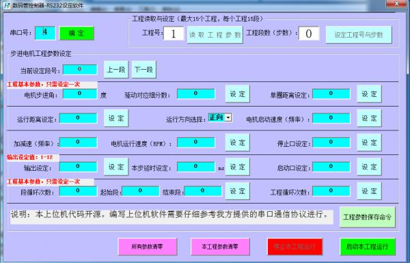Click the 读取工程参数 button
410x263 pixels.
215,35
